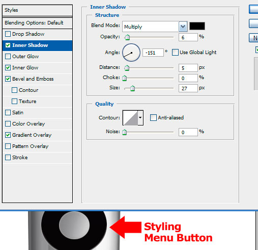Enable the Texture sub-option checkbox

pos(14,102)
